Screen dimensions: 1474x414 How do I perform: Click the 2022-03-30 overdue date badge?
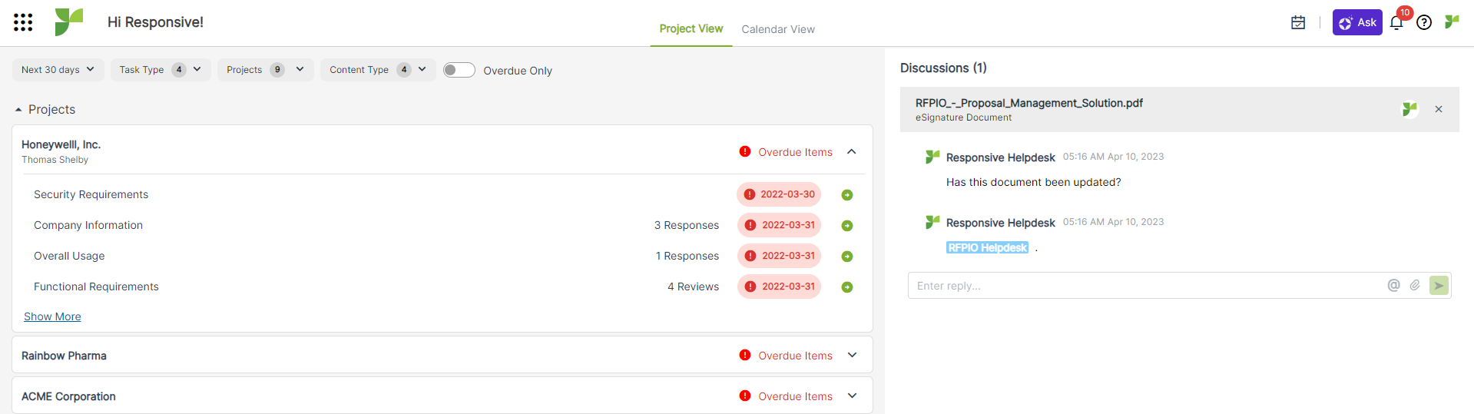coord(779,194)
